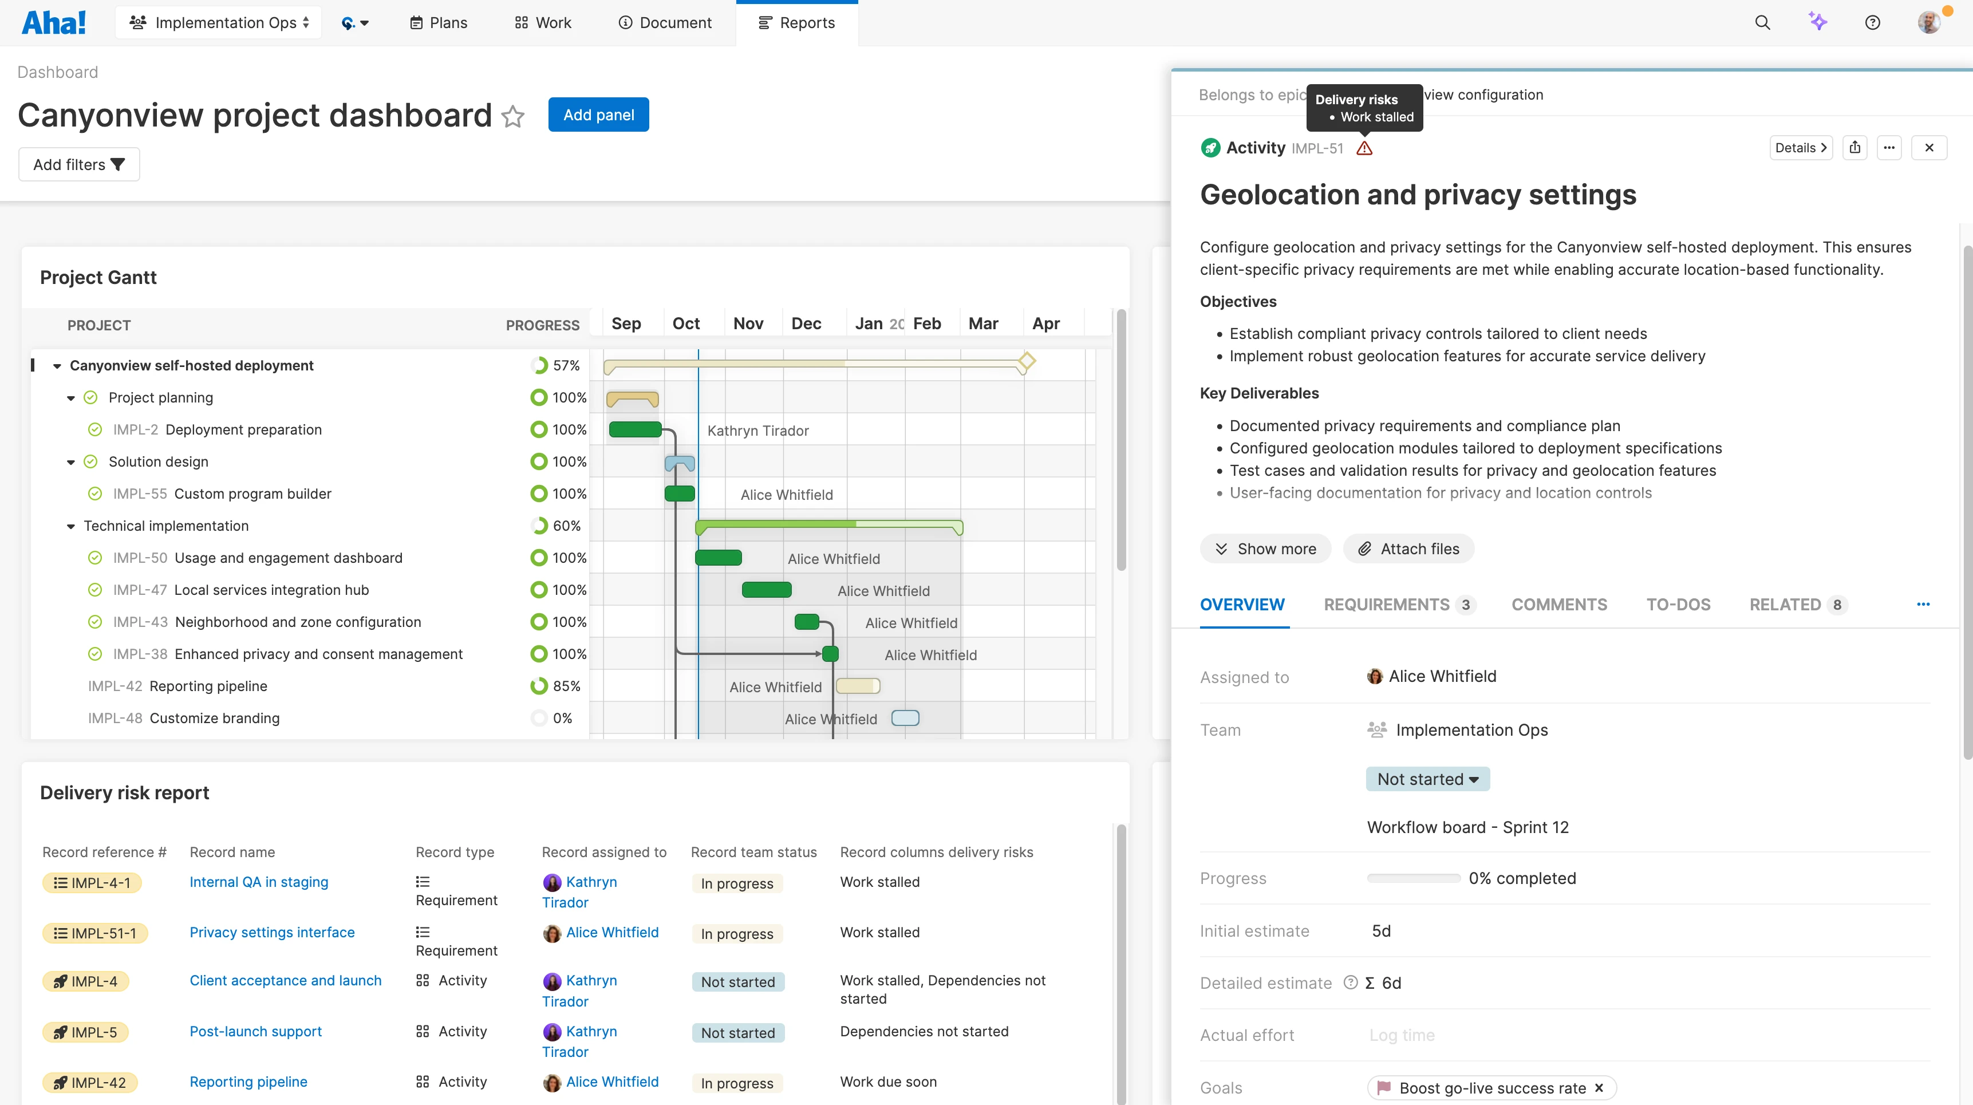This screenshot has height=1105, width=1973.
Task: Open the search
Action: coord(1763,22)
